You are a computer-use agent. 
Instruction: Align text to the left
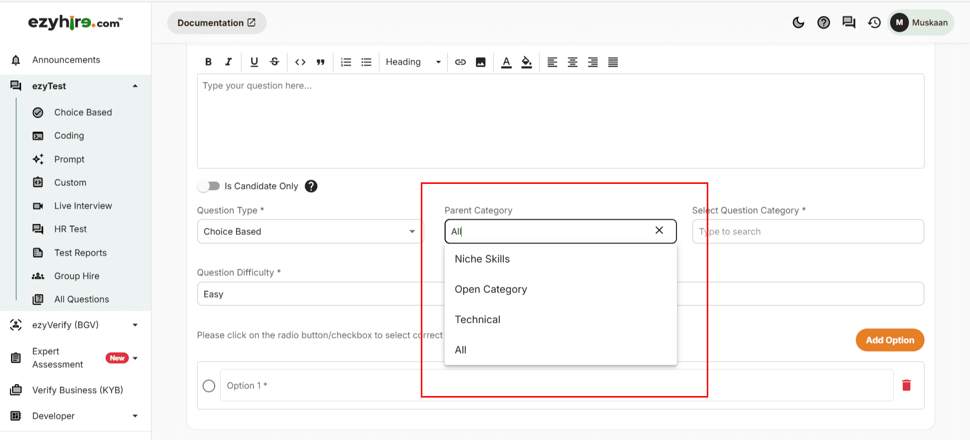coord(552,62)
